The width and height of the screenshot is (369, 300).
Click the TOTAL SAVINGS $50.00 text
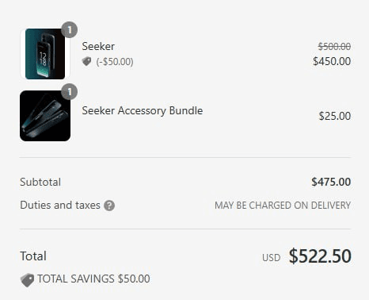pyautogui.click(x=93, y=279)
